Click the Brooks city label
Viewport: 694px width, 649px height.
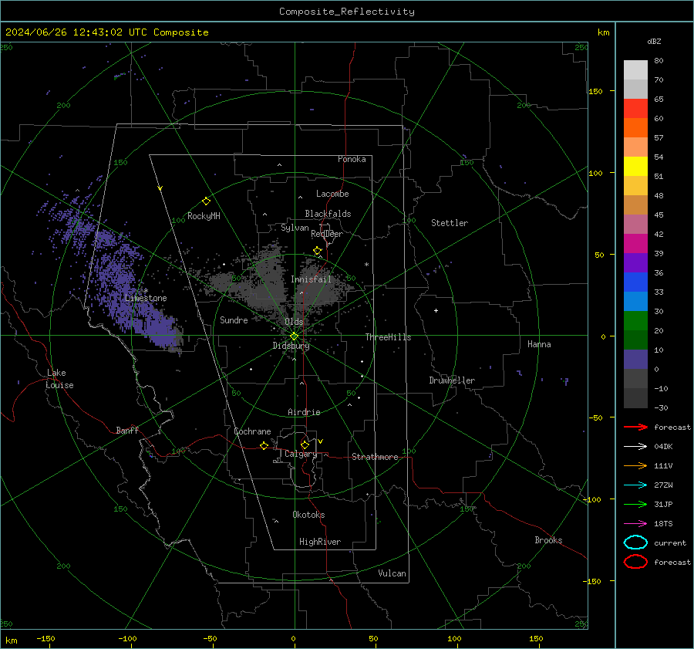[548, 540]
